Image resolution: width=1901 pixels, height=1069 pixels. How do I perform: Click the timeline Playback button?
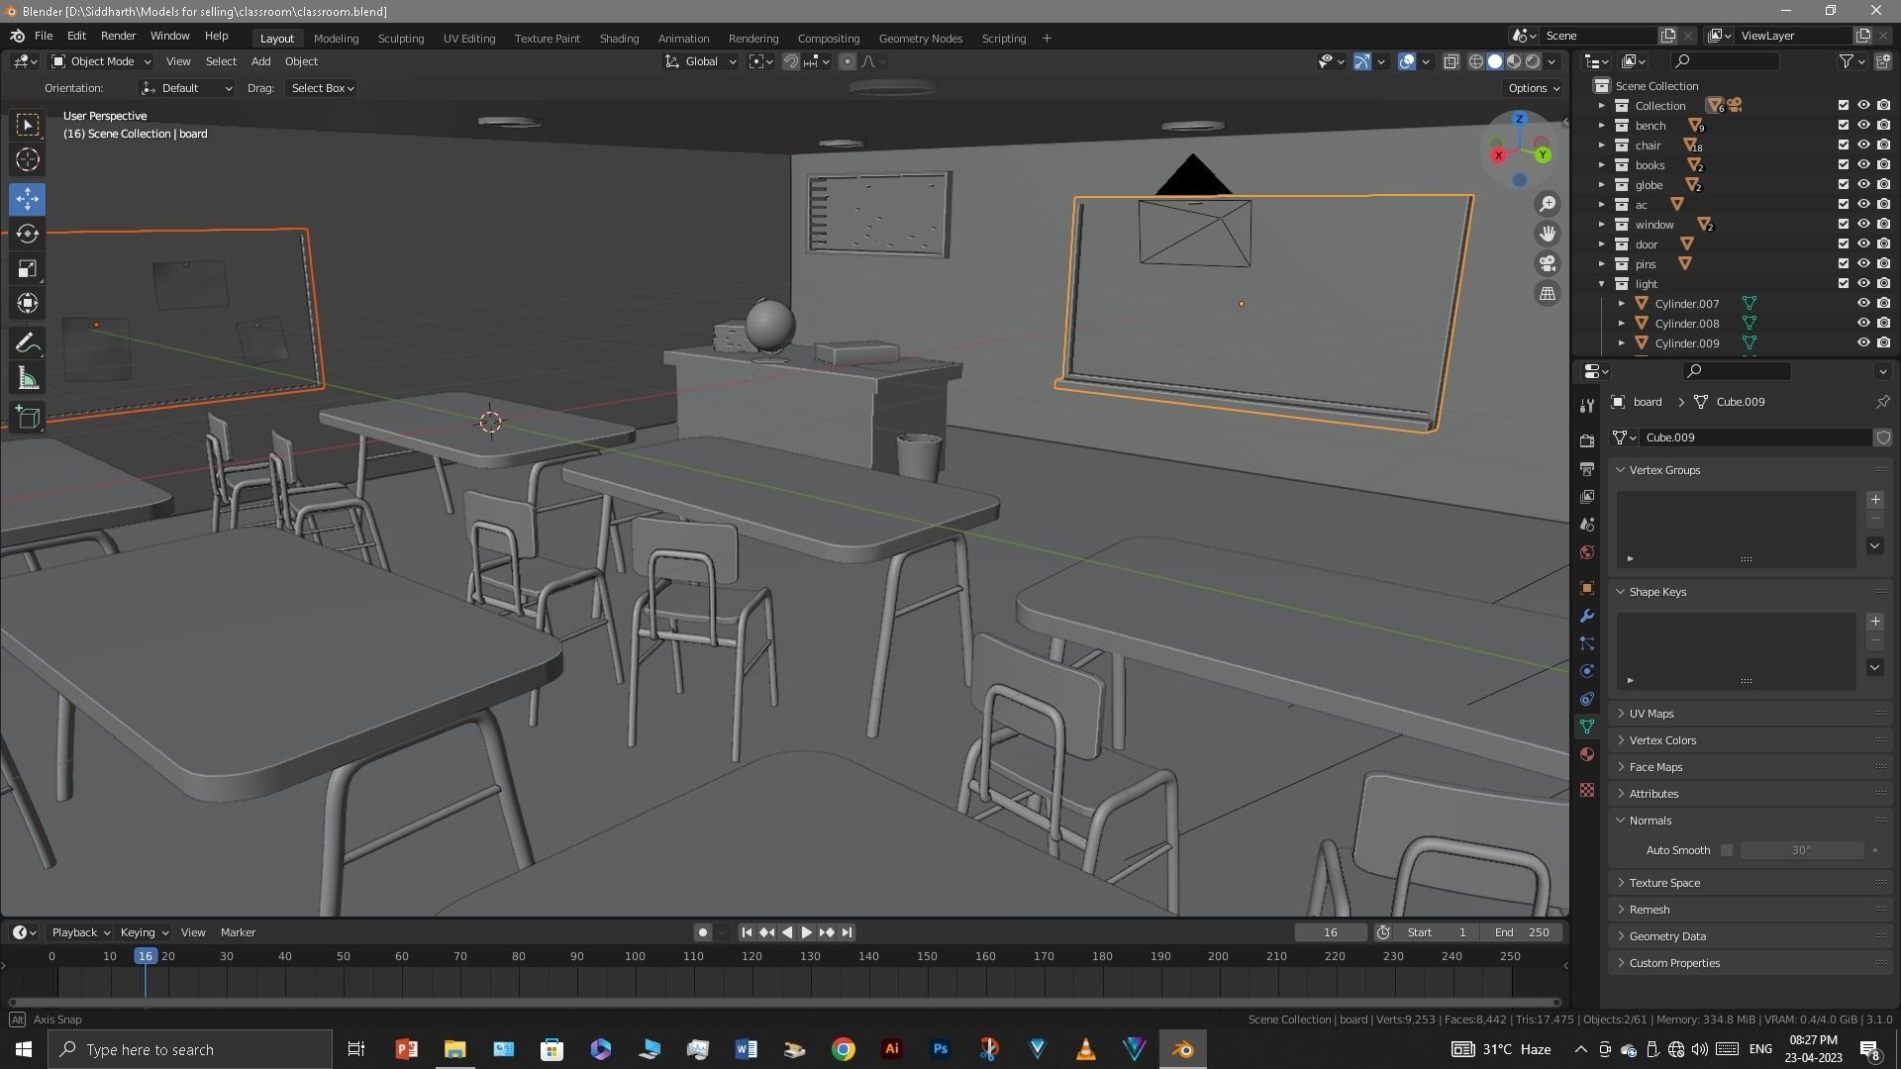click(79, 932)
